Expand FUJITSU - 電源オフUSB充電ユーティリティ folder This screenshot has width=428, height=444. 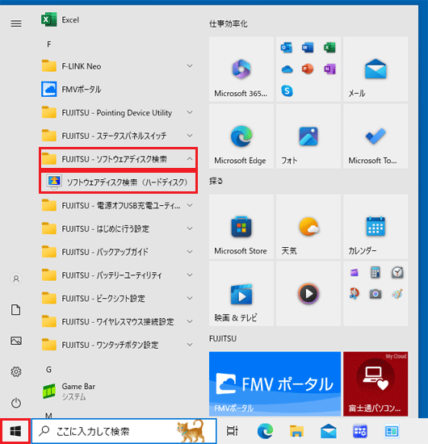(x=118, y=205)
